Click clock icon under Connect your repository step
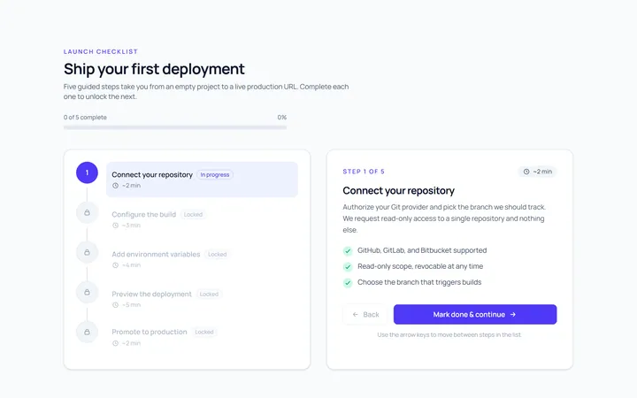This screenshot has width=637, height=398. [115, 186]
